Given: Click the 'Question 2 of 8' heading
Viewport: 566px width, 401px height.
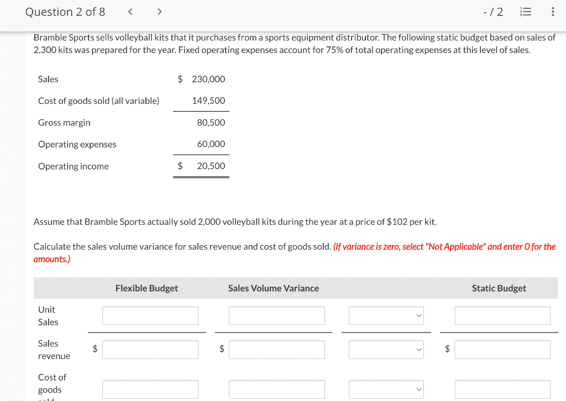Looking at the screenshot, I should pyautogui.click(x=65, y=12).
